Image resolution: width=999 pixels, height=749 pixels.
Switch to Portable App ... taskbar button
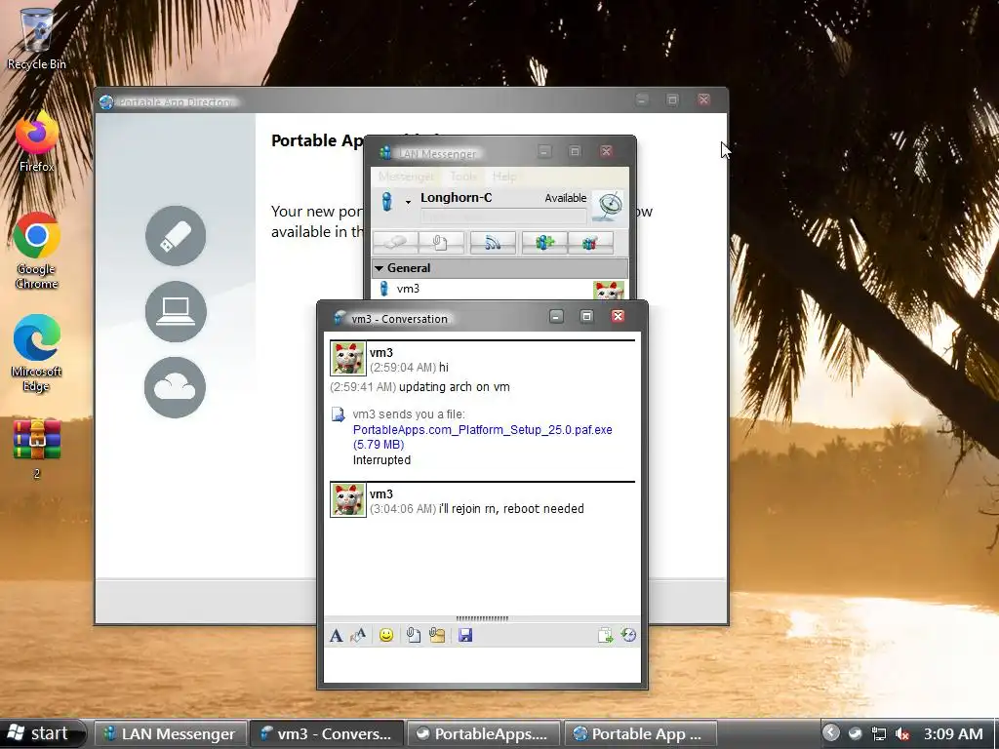[x=640, y=733]
